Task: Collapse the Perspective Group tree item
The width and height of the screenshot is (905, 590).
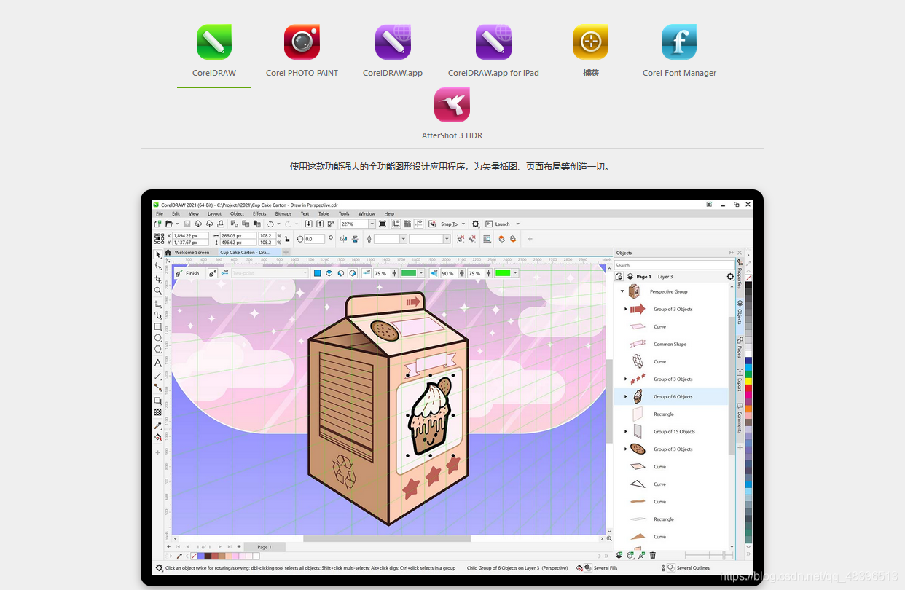Action: coord(622,291)
